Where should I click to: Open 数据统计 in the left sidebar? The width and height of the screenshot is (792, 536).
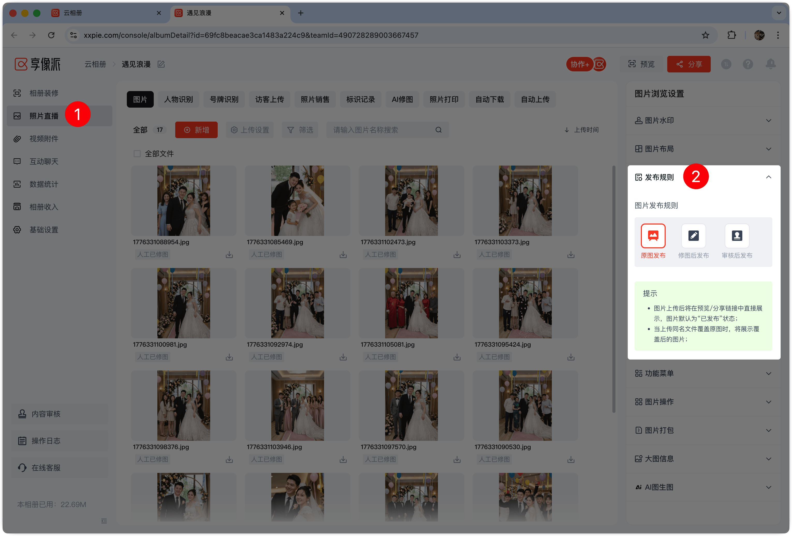click(x=44, y=184)
